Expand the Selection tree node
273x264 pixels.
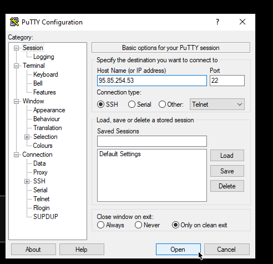[27, 137]
